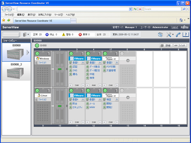Viewport: 191px width, 143px height.
Task: Open the ファイル menu
Action: click(9, 15)
